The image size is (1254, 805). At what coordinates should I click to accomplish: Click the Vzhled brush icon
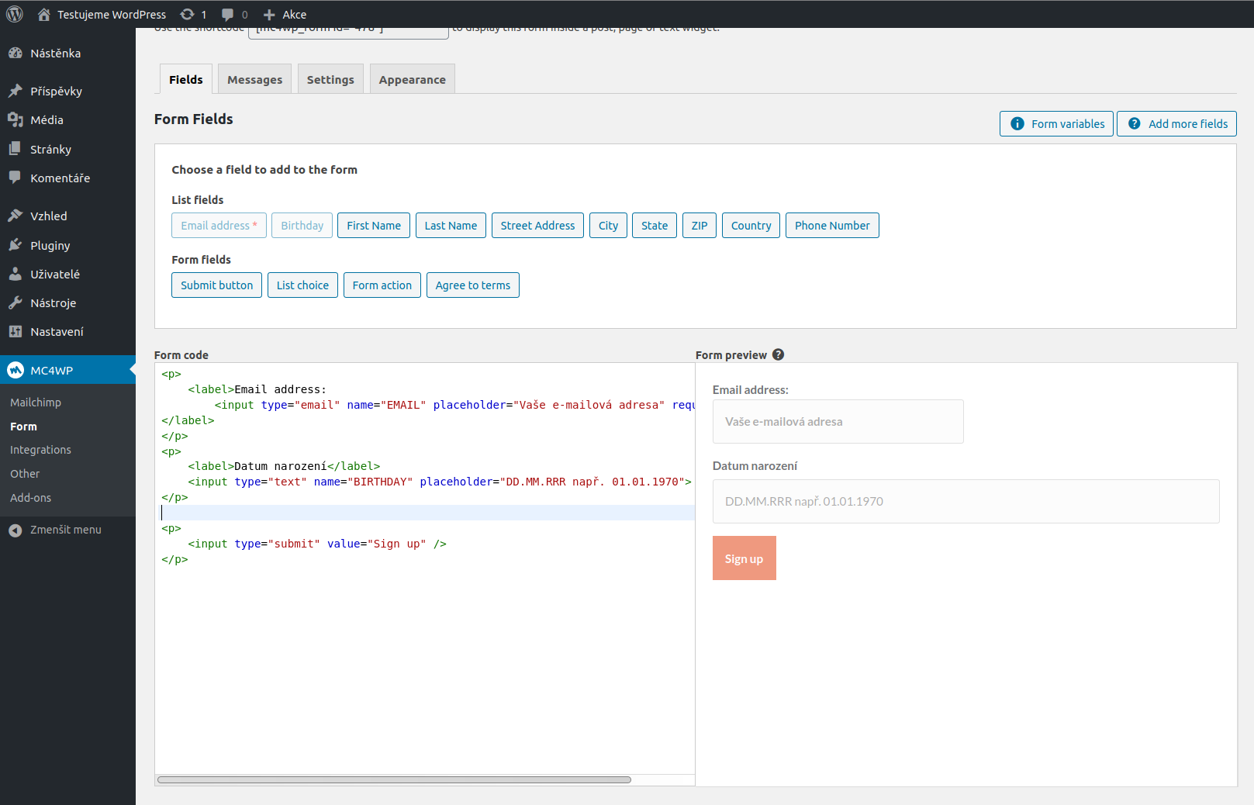click(x=15, y=216)
